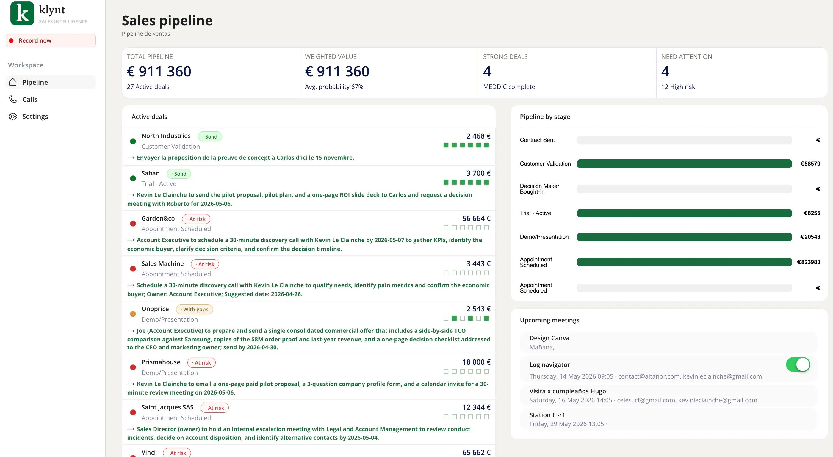Open the Saint Jacques SAS deal
833x457 pixels.
(x=309, y=422)
